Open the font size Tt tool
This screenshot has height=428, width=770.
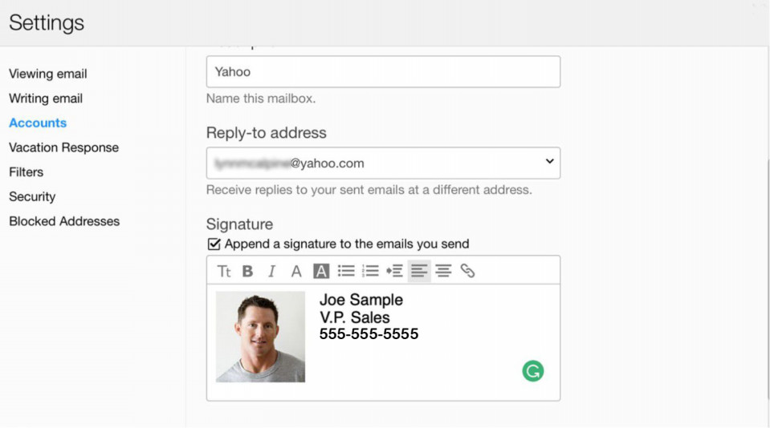[x=224, y=271]
